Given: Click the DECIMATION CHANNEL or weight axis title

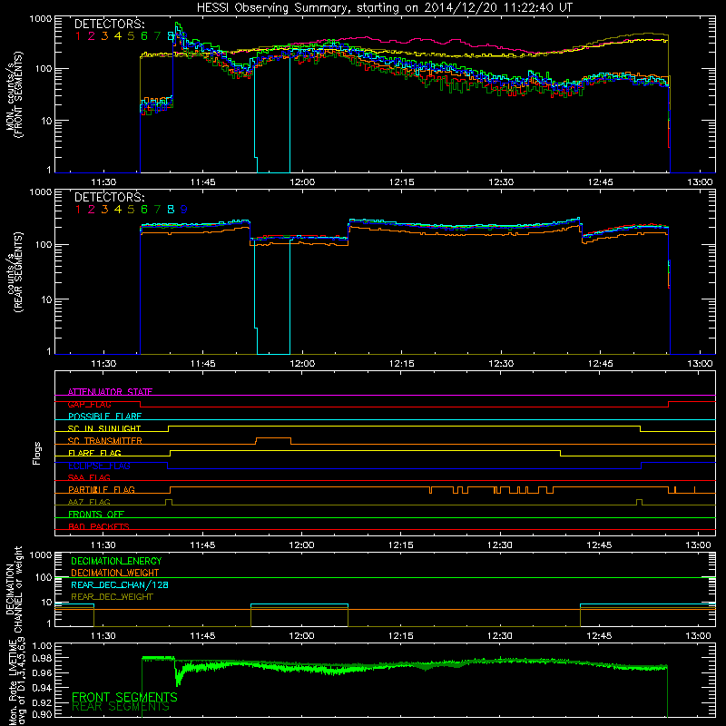Looking at the screenshot, I should pos(14,589).
